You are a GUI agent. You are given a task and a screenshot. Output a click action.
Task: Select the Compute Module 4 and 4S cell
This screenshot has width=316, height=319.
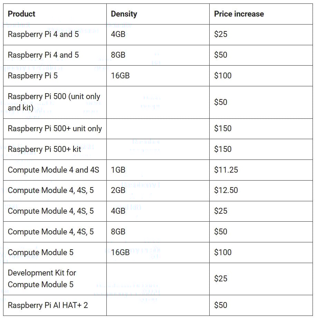point(53,170)
